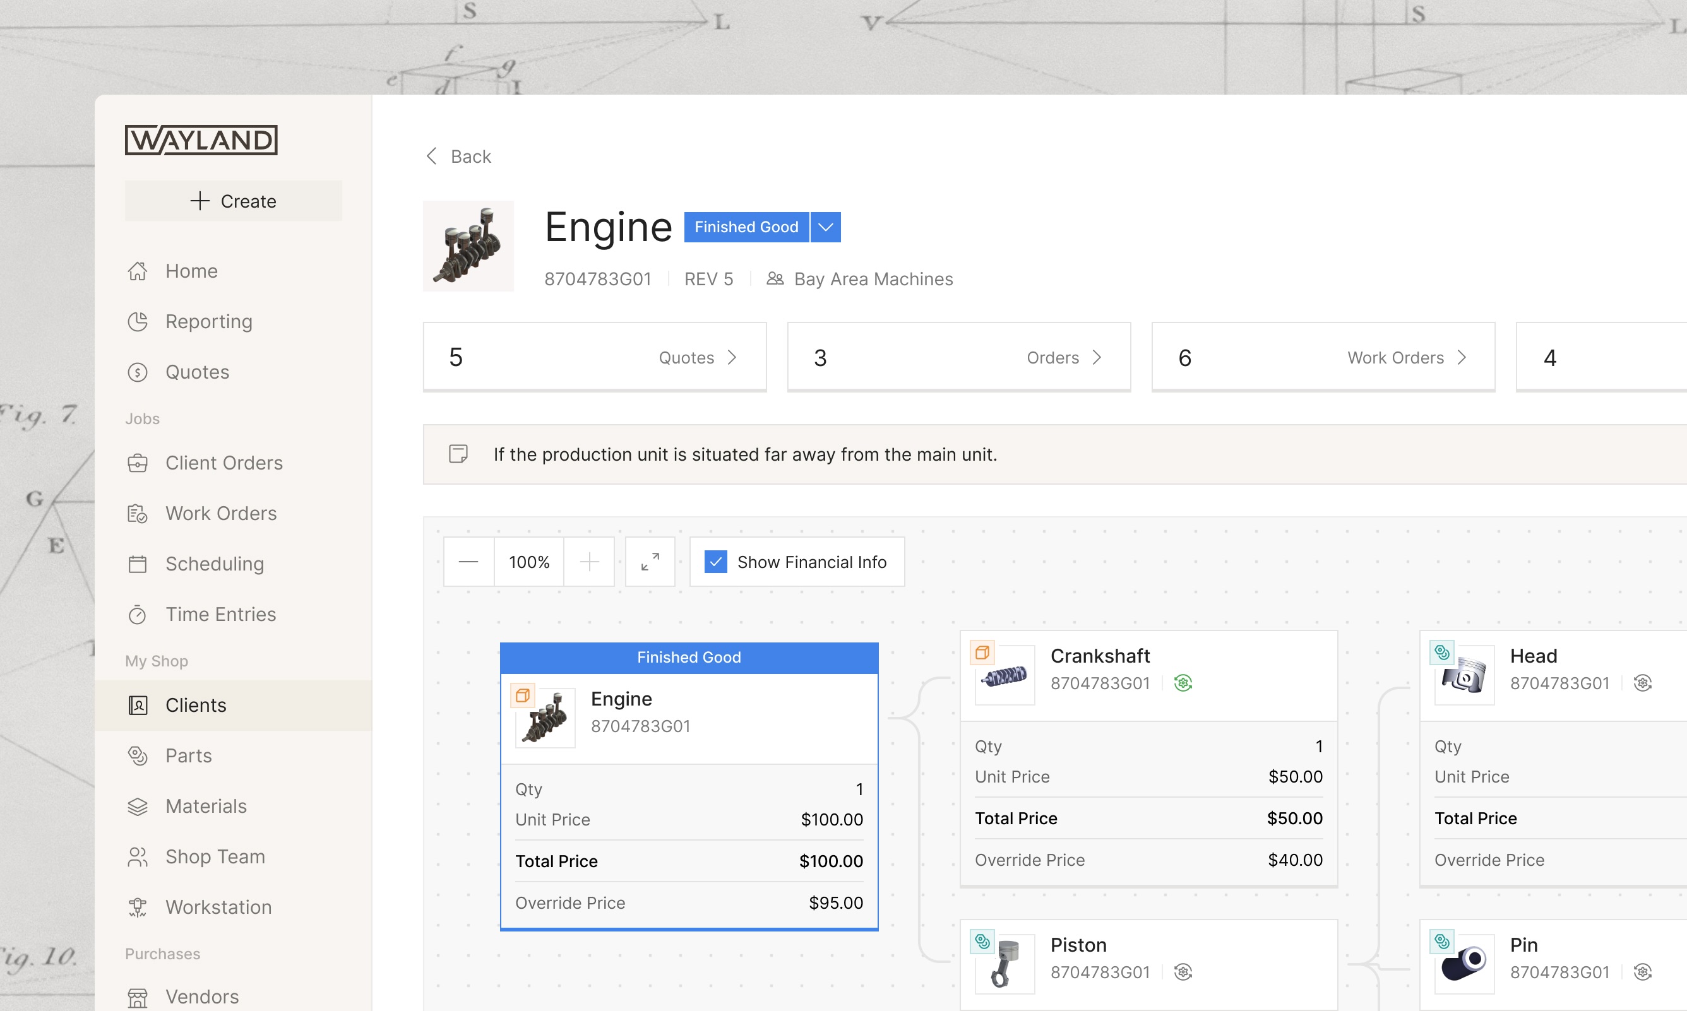Open the Work Orders card chevron
1687x1011 pixels.
pos(1462,357)
